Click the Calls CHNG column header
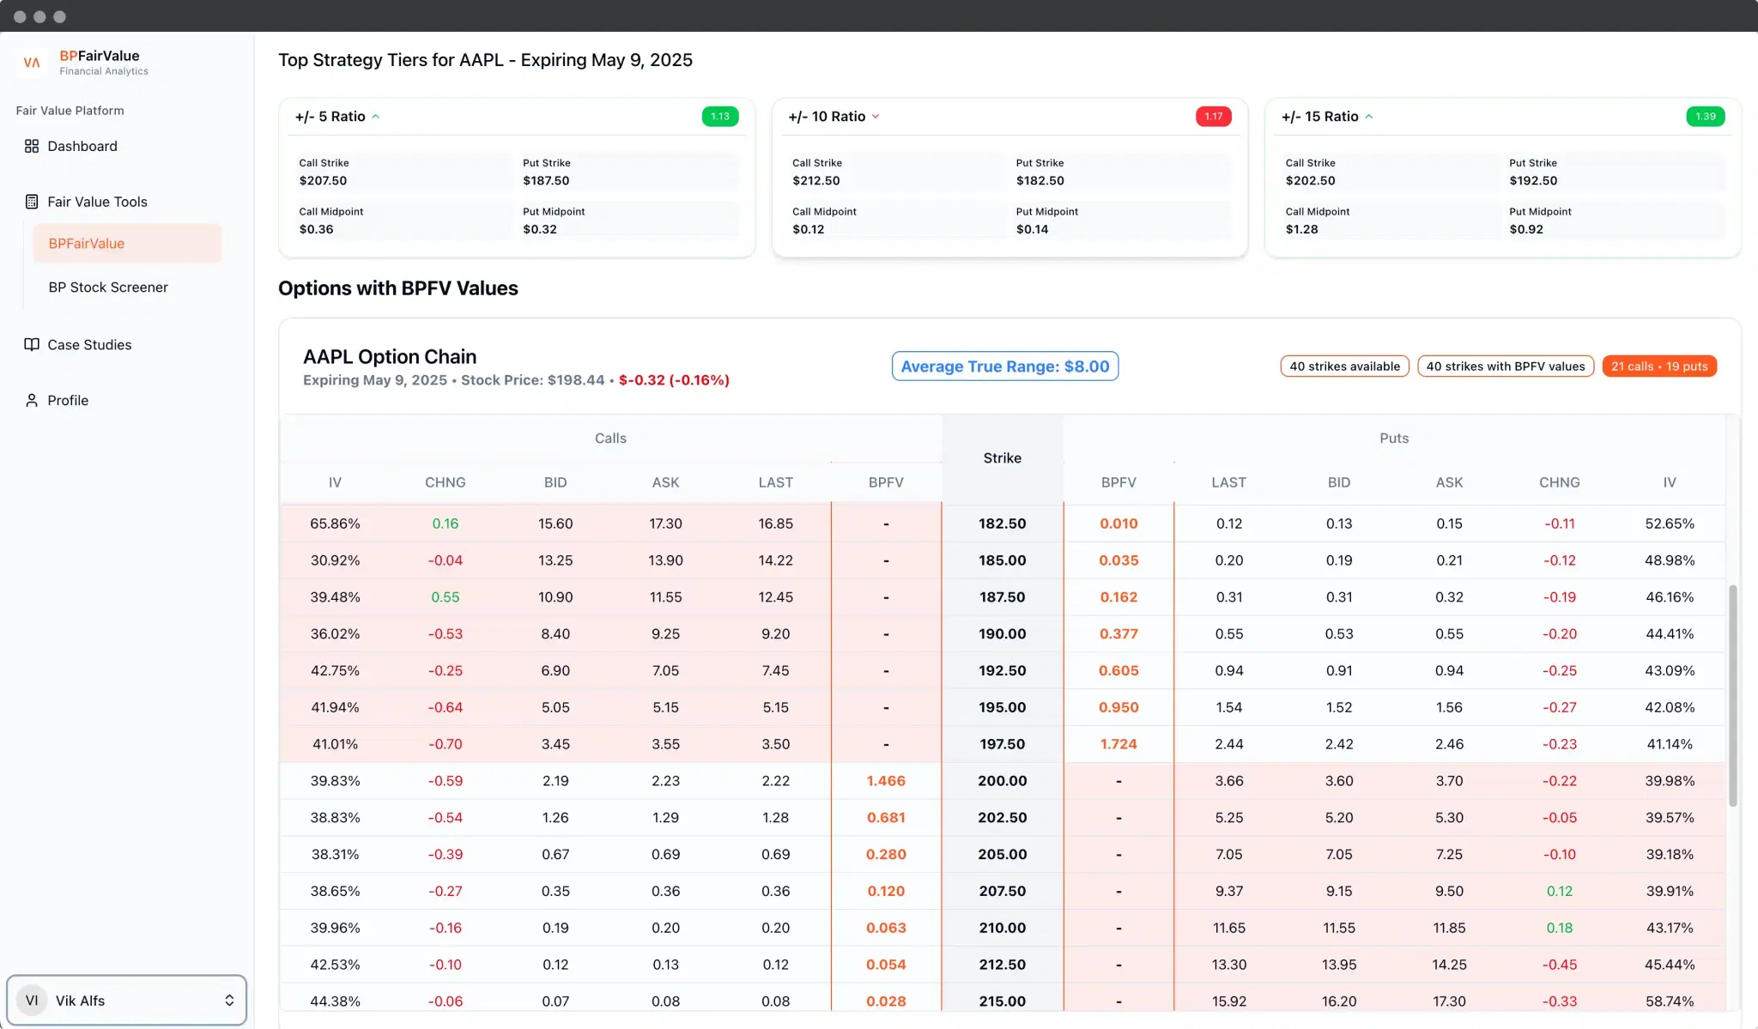The height and width of the screenshot is (1029, 1758). (x=446, y=483)
